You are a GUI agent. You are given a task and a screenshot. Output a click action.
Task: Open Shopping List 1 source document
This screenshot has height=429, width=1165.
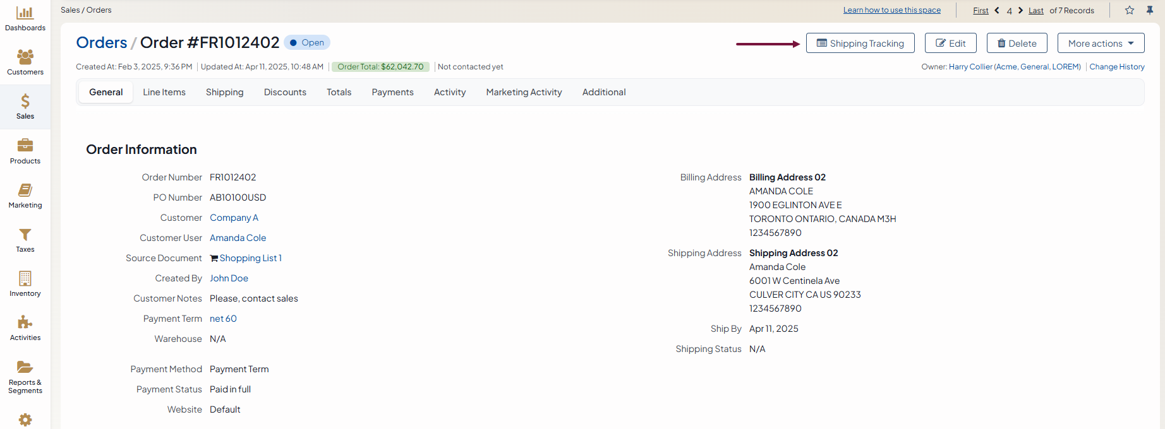250,258
